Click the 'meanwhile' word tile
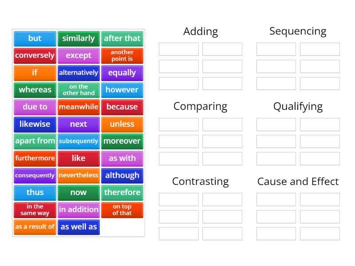 [x=79, y=107]
